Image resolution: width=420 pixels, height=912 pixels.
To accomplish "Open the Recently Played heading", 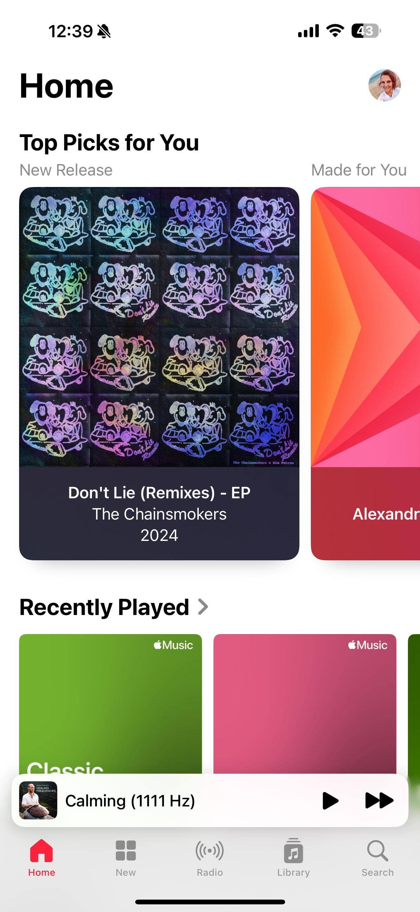I will 104,607.
